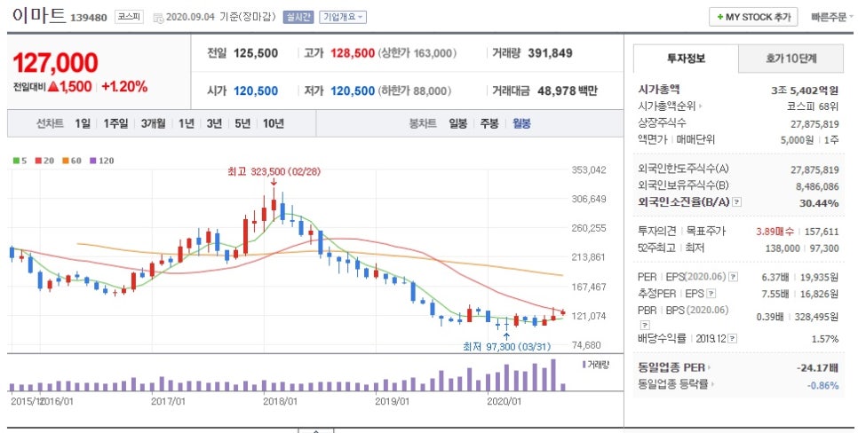
Task: Select the 3년 line chart period
Action: pos(214,123)
